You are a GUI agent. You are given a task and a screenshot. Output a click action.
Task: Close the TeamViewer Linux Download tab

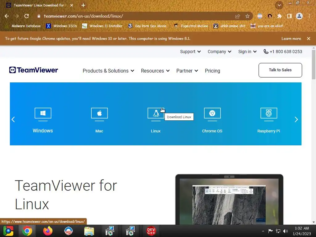point(72,5)
